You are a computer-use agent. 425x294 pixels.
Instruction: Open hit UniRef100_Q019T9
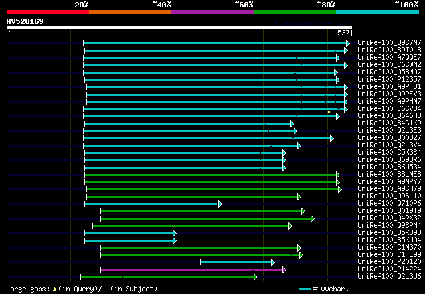tap(389, 211)
